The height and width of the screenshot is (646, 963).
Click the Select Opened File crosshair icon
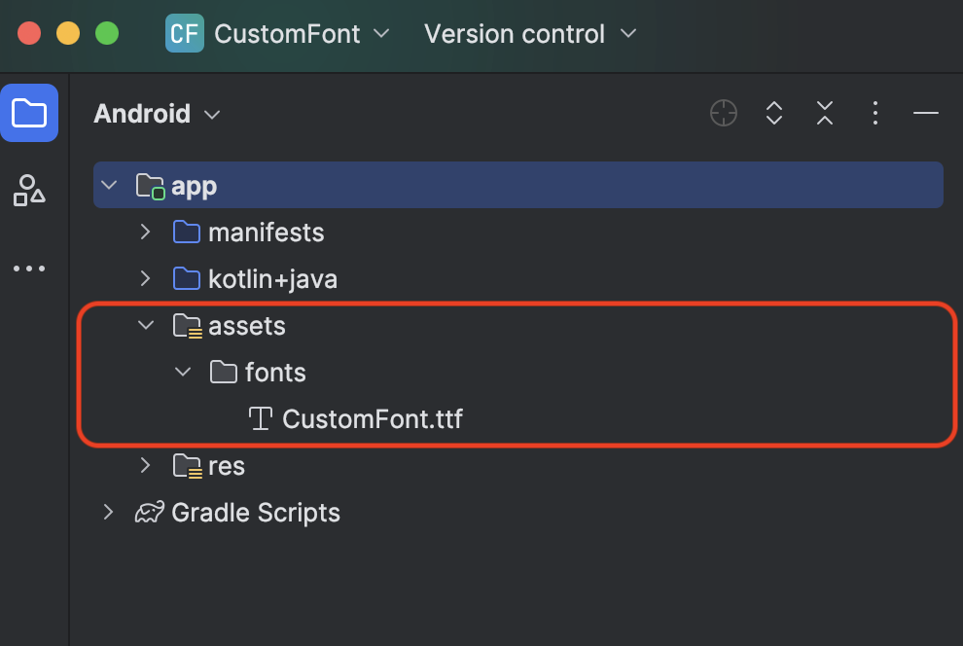click(x=724, y=113)
